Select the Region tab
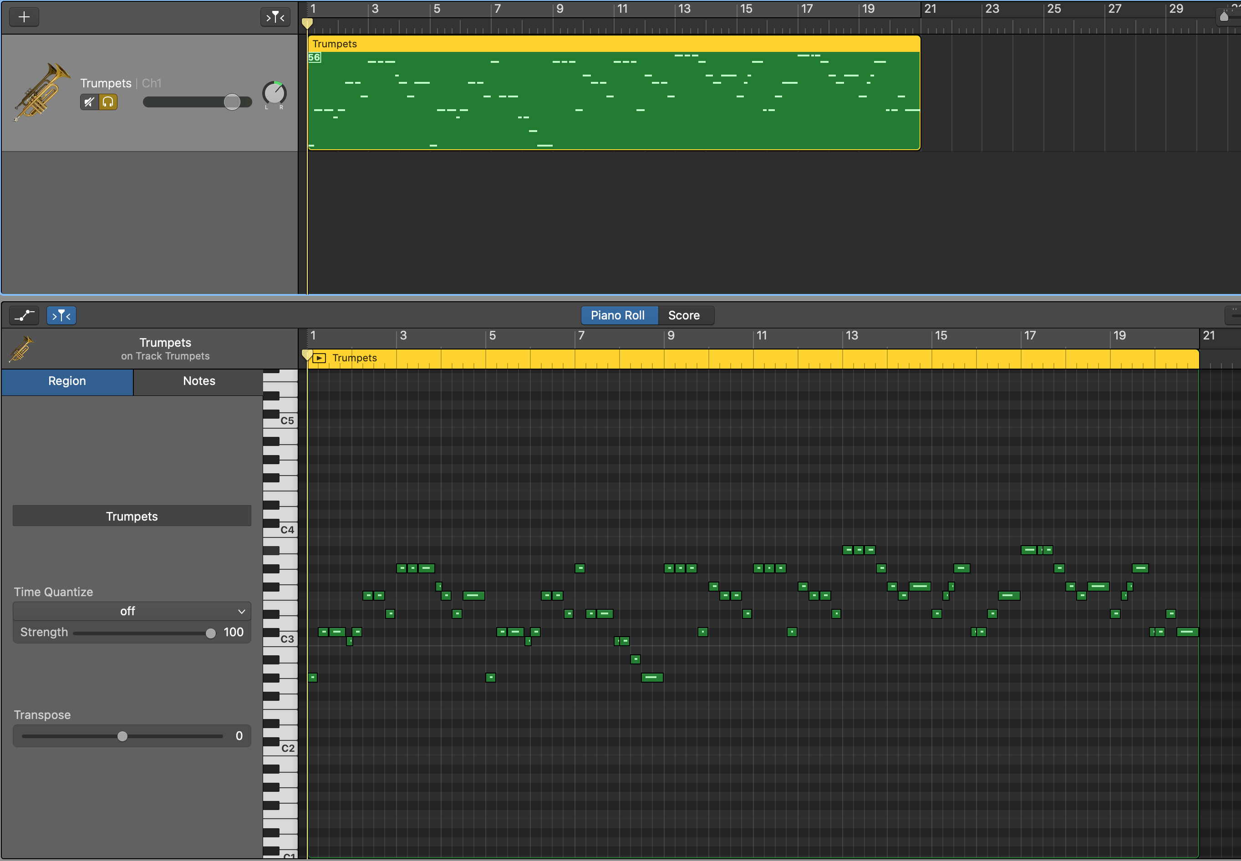The width and height of the screenshot is (1241, 861). tap(67, 381)
